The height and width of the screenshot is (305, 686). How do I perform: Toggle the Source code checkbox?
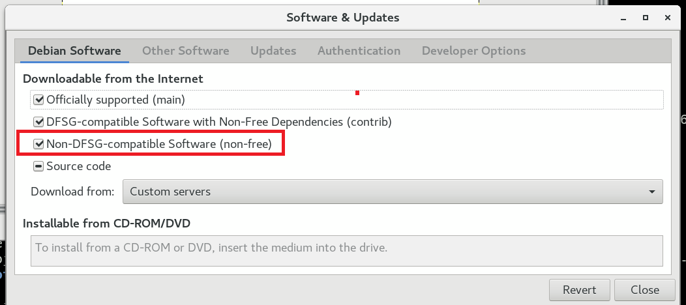tap(38, 166)
